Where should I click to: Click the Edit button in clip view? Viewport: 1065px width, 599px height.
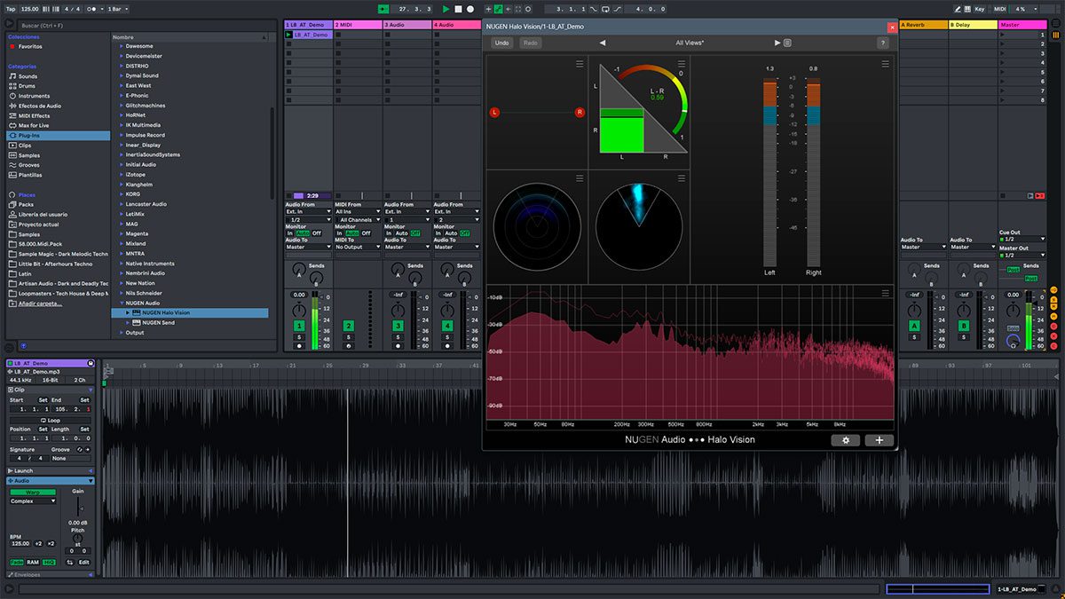pyautogui.click(x=83, y=562)
